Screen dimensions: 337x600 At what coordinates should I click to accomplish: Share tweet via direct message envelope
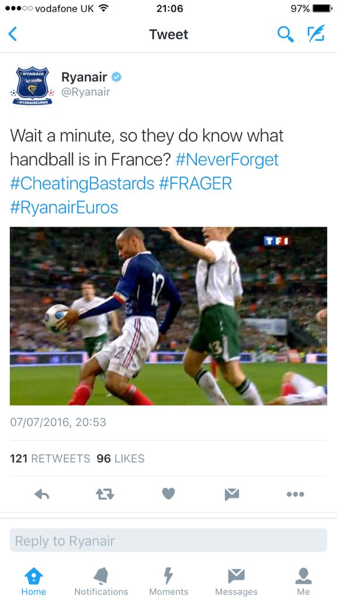tap(232, 495)
